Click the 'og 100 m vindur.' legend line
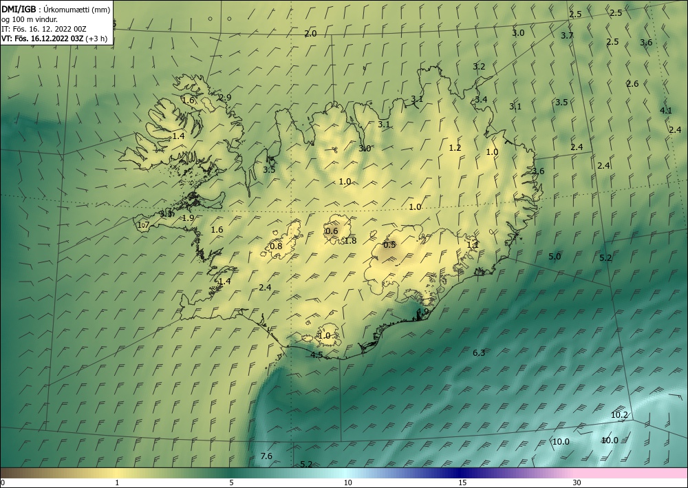The image size is (688, 488). tap(30, 19)
